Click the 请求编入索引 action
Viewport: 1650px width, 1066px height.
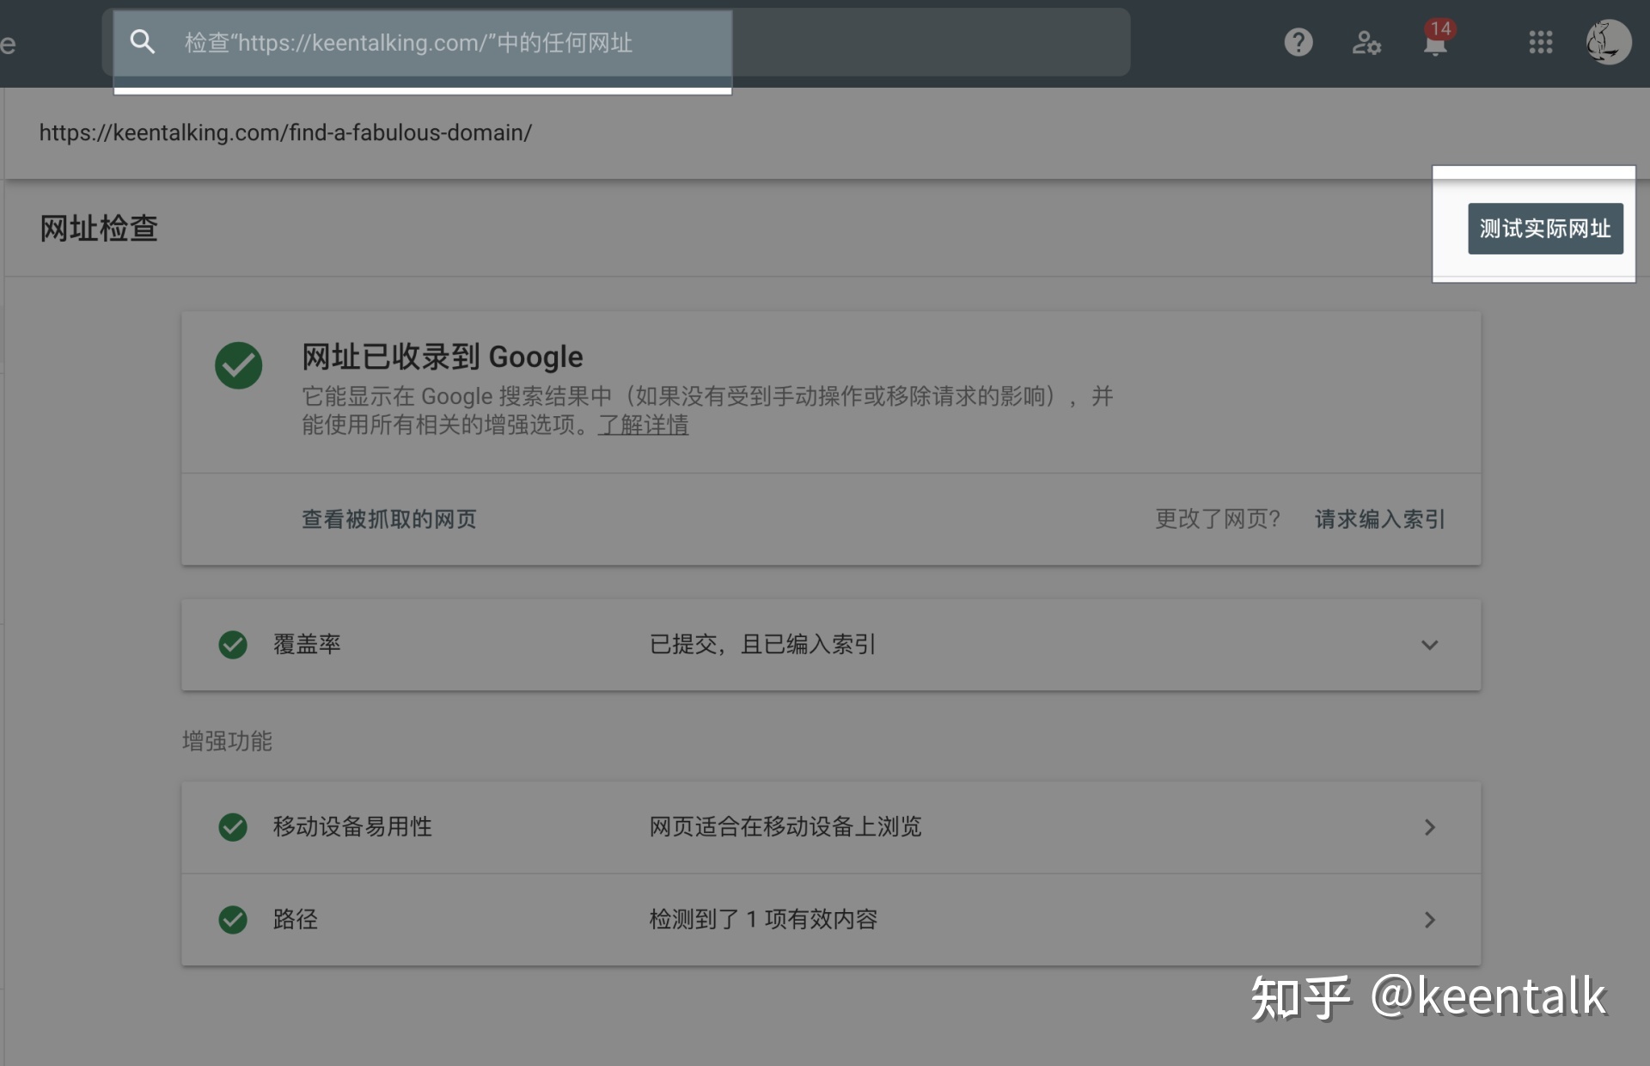point(1378,519)
